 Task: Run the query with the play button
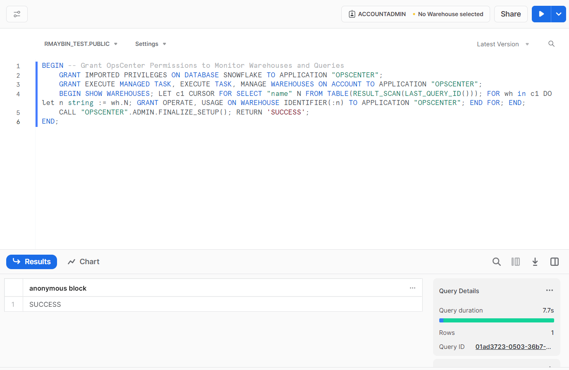coord(541,14)
